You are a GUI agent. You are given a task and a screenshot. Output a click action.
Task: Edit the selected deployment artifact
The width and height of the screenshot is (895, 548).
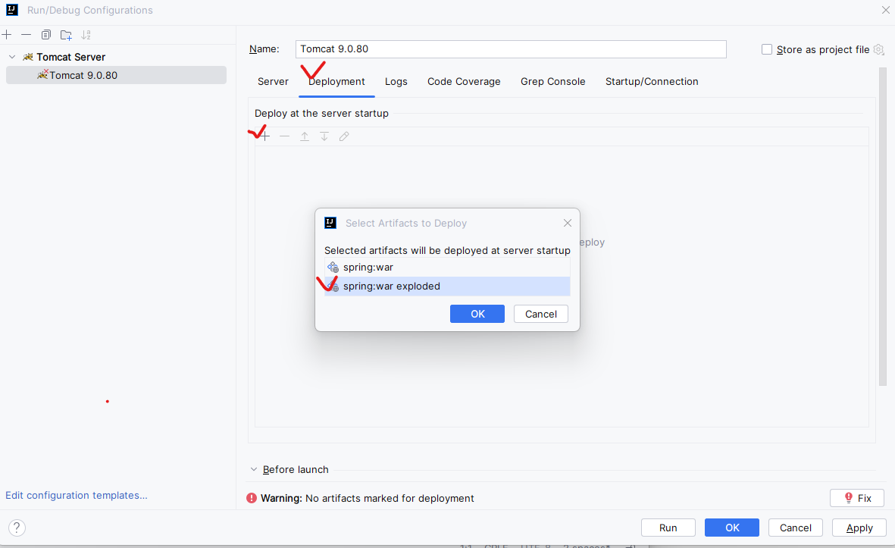click(x=344, y=136)
